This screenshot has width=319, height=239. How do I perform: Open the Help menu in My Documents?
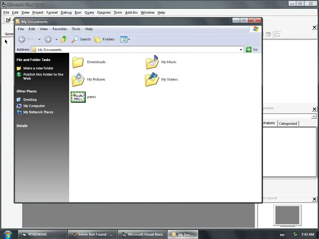[x=89, y=29]
